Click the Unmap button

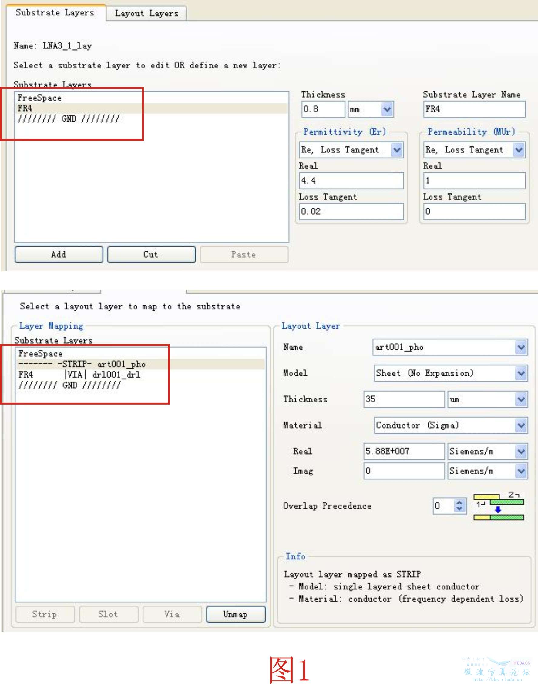(236, 614)
